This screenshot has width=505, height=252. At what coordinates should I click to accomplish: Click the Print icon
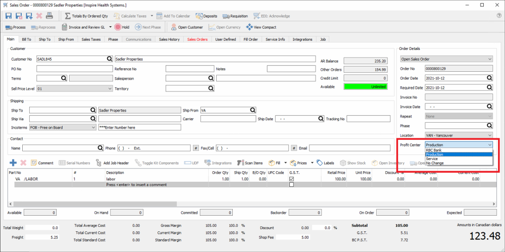pos(49,16)
